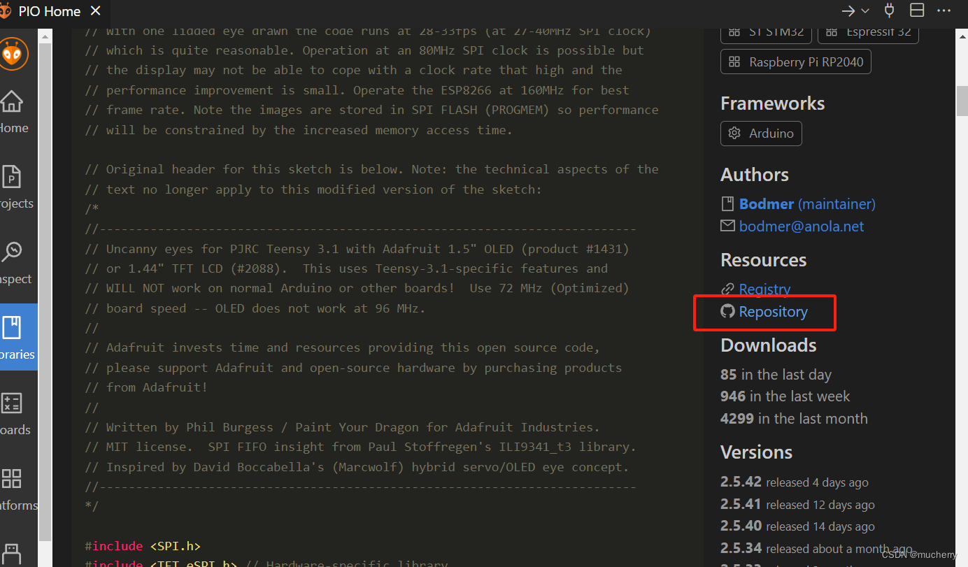Image resolution: width=968 pixels, height=567 pixels.
Task: Select the PIO Home tab
Action: (55, 11)
